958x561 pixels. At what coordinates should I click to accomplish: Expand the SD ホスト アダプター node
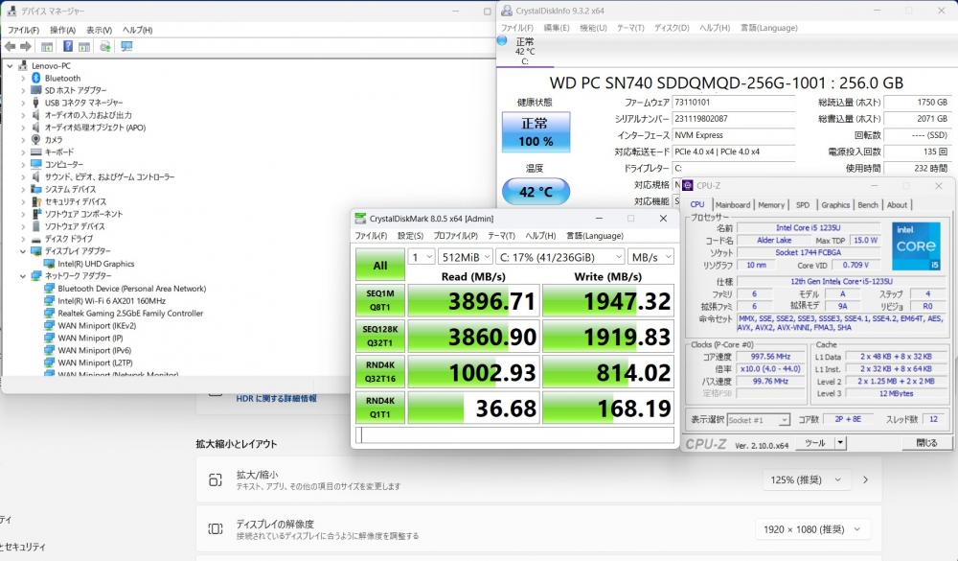(23, 90)
